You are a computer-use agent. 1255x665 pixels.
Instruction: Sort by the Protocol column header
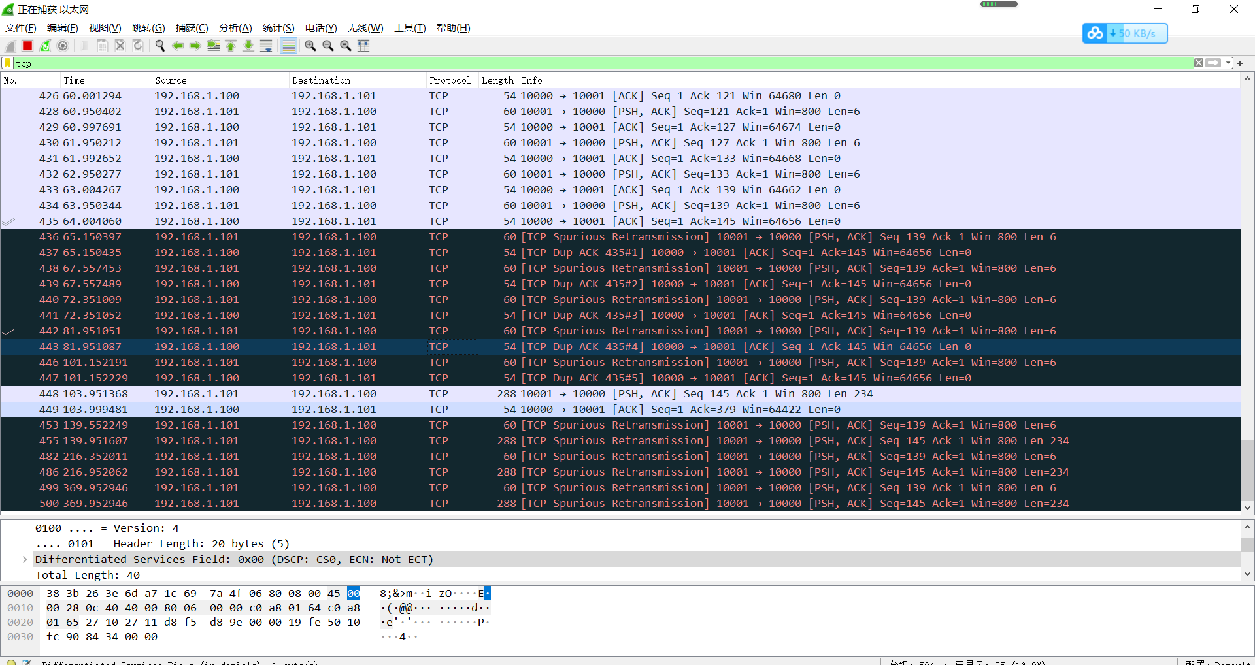coord(452,80)
